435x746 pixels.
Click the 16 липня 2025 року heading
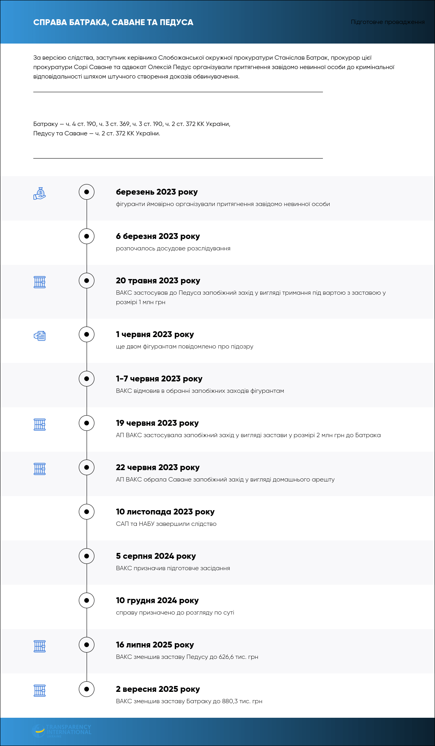pyautogui.click(x=155, y=645)
